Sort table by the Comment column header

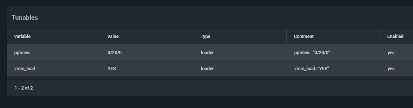tap(303, 36)
